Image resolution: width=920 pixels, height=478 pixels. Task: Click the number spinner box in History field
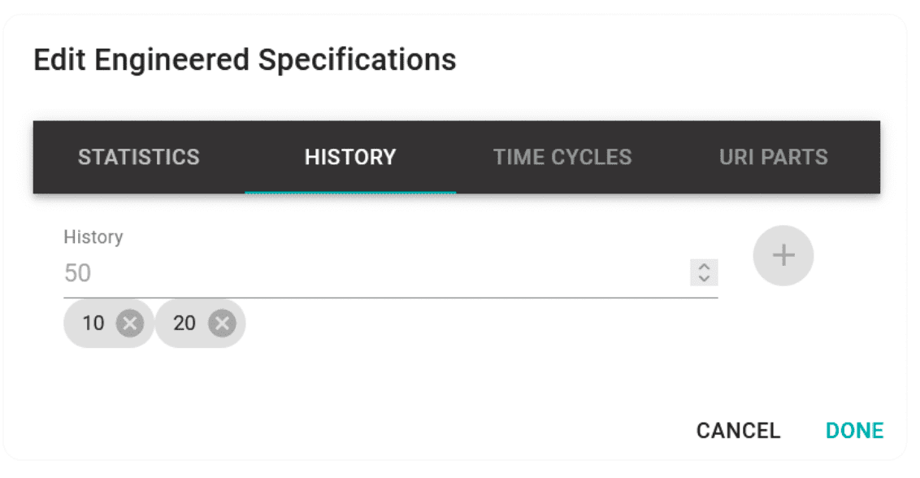[704, 272]
